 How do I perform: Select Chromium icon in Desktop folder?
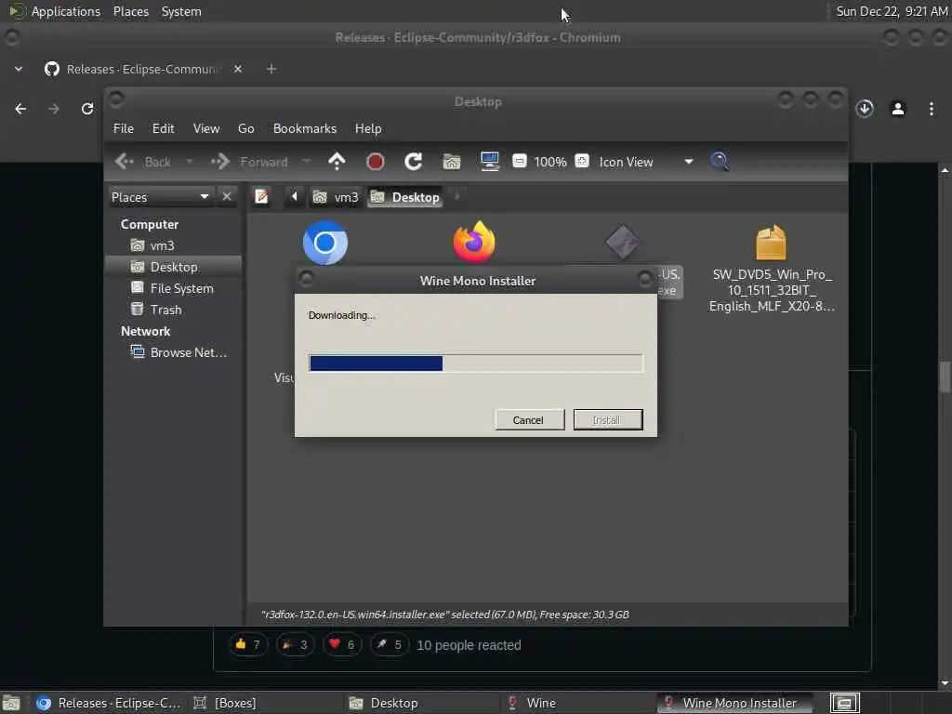pos(325,243)
